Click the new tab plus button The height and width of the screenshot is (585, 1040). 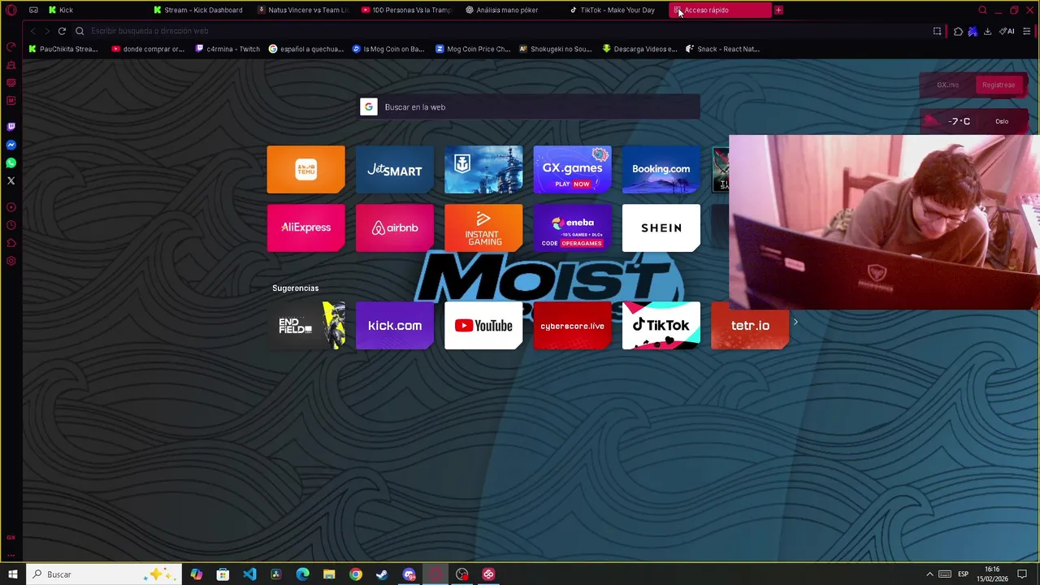coord(778,10)
